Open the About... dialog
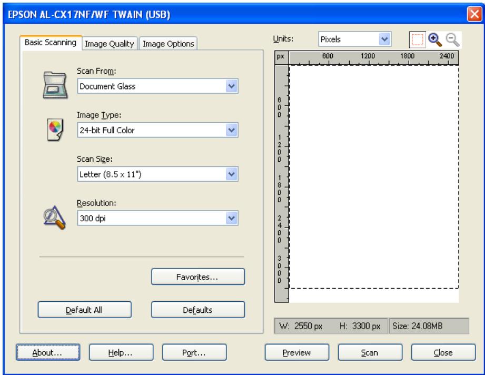This screenshot has width=485, height=375. pos(48,352)
